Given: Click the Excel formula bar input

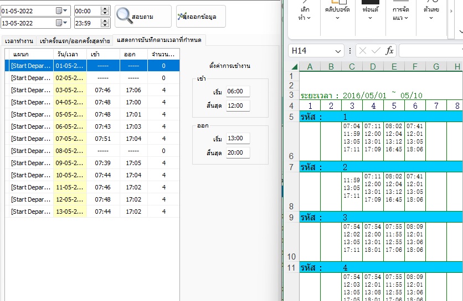Looking at the screenshot, I should [431, 51].
